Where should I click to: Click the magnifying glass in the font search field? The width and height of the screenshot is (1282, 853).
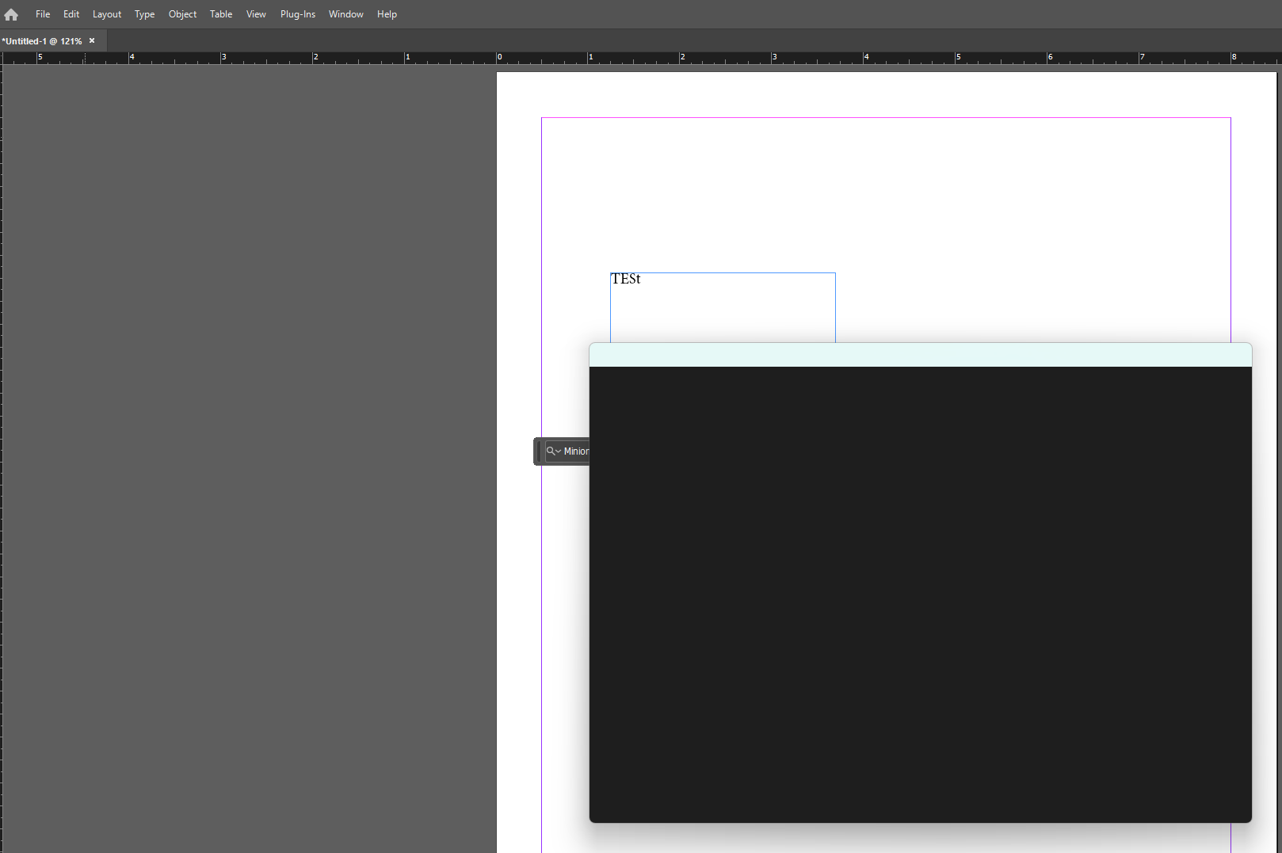549,450
